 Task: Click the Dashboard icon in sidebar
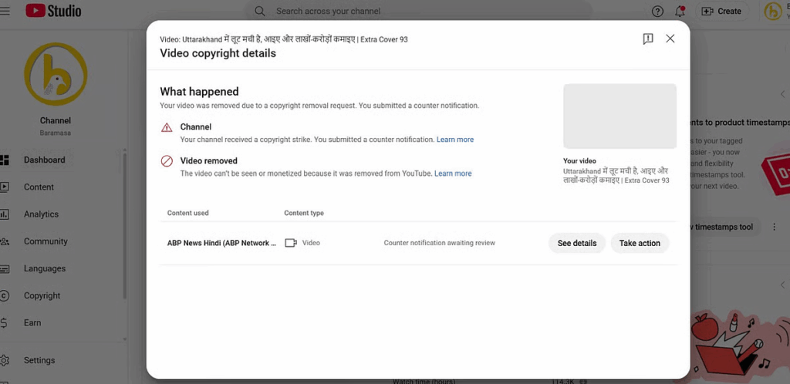[5, 160]
